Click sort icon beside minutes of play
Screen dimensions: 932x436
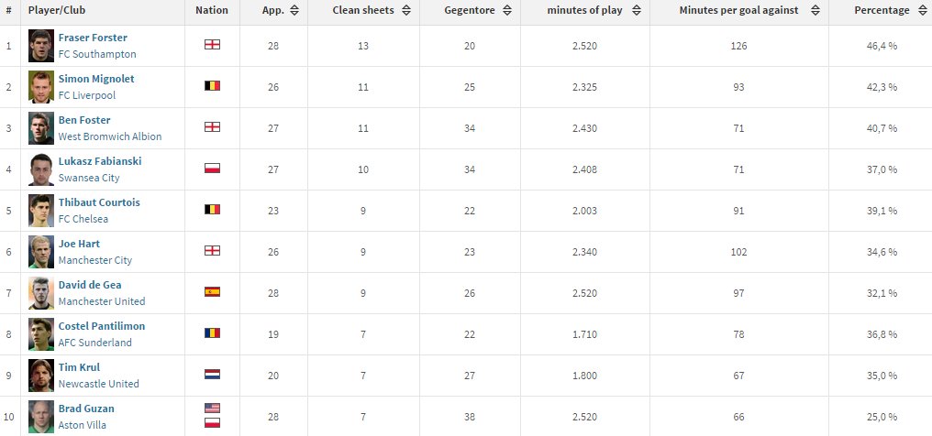click(x=637, y=11)
